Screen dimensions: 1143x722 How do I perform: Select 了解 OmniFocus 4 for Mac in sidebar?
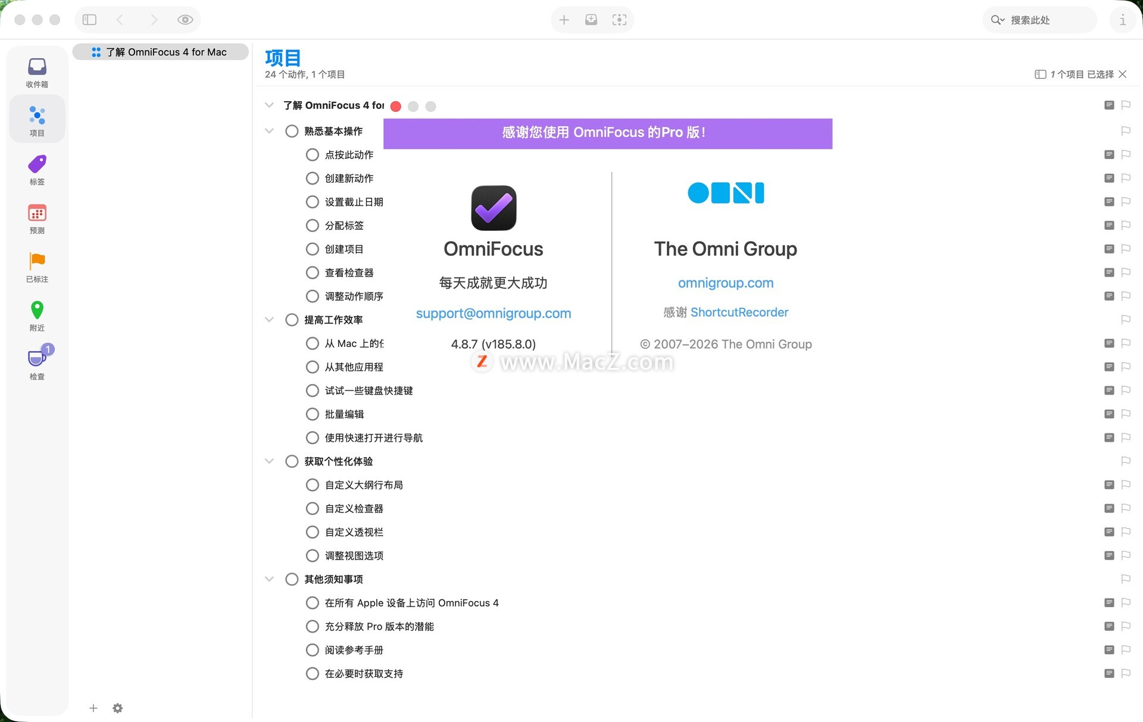pos(161,52)
